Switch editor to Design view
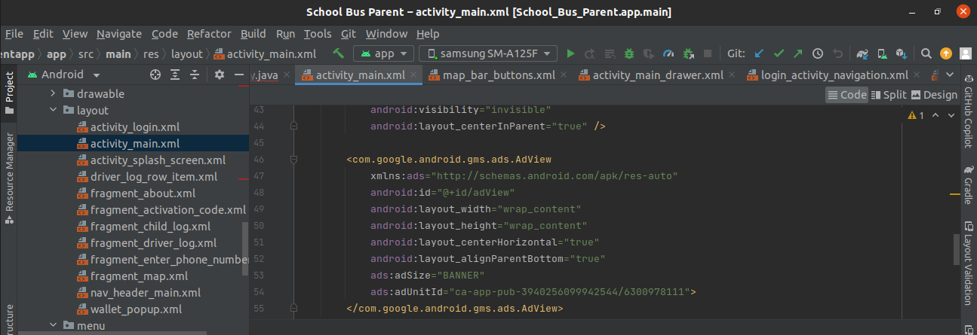The height and width of the screenshot is (335, 977). [934, 95]
